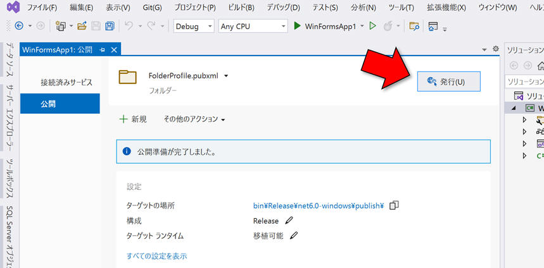This screenshot has width=544, height=268.
Task: Open the デバッグ(D) menu
Action: coord(282,8)
